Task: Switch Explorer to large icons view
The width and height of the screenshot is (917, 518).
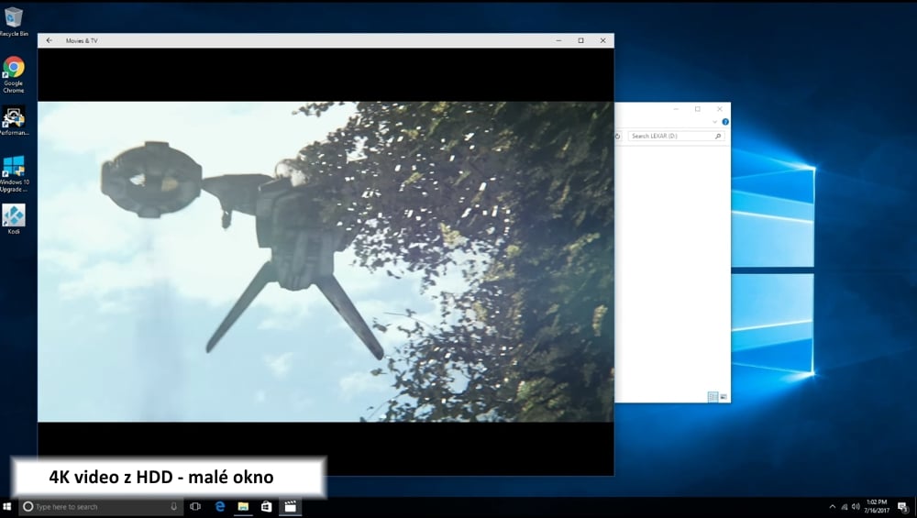Action: (x=724, y=397)
